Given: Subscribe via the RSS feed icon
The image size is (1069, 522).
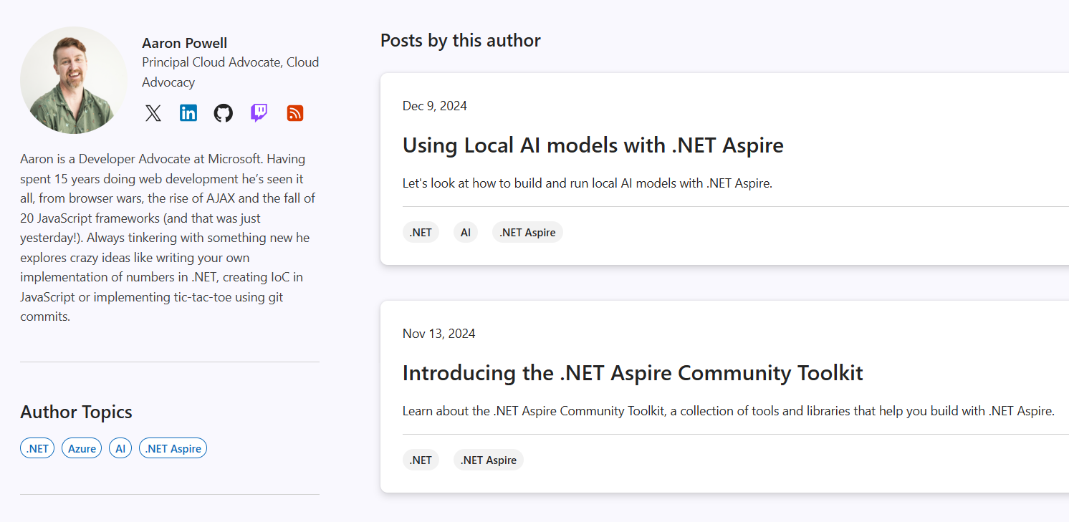Looking at the screenshot, I should pos(295,113).
